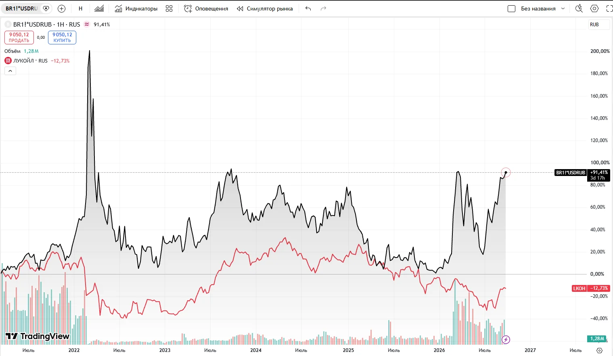Toggle the unnamed layout checkbox square
Viewport: 613px width, 356px height.
pyautogui.click(x=511, y=8)
